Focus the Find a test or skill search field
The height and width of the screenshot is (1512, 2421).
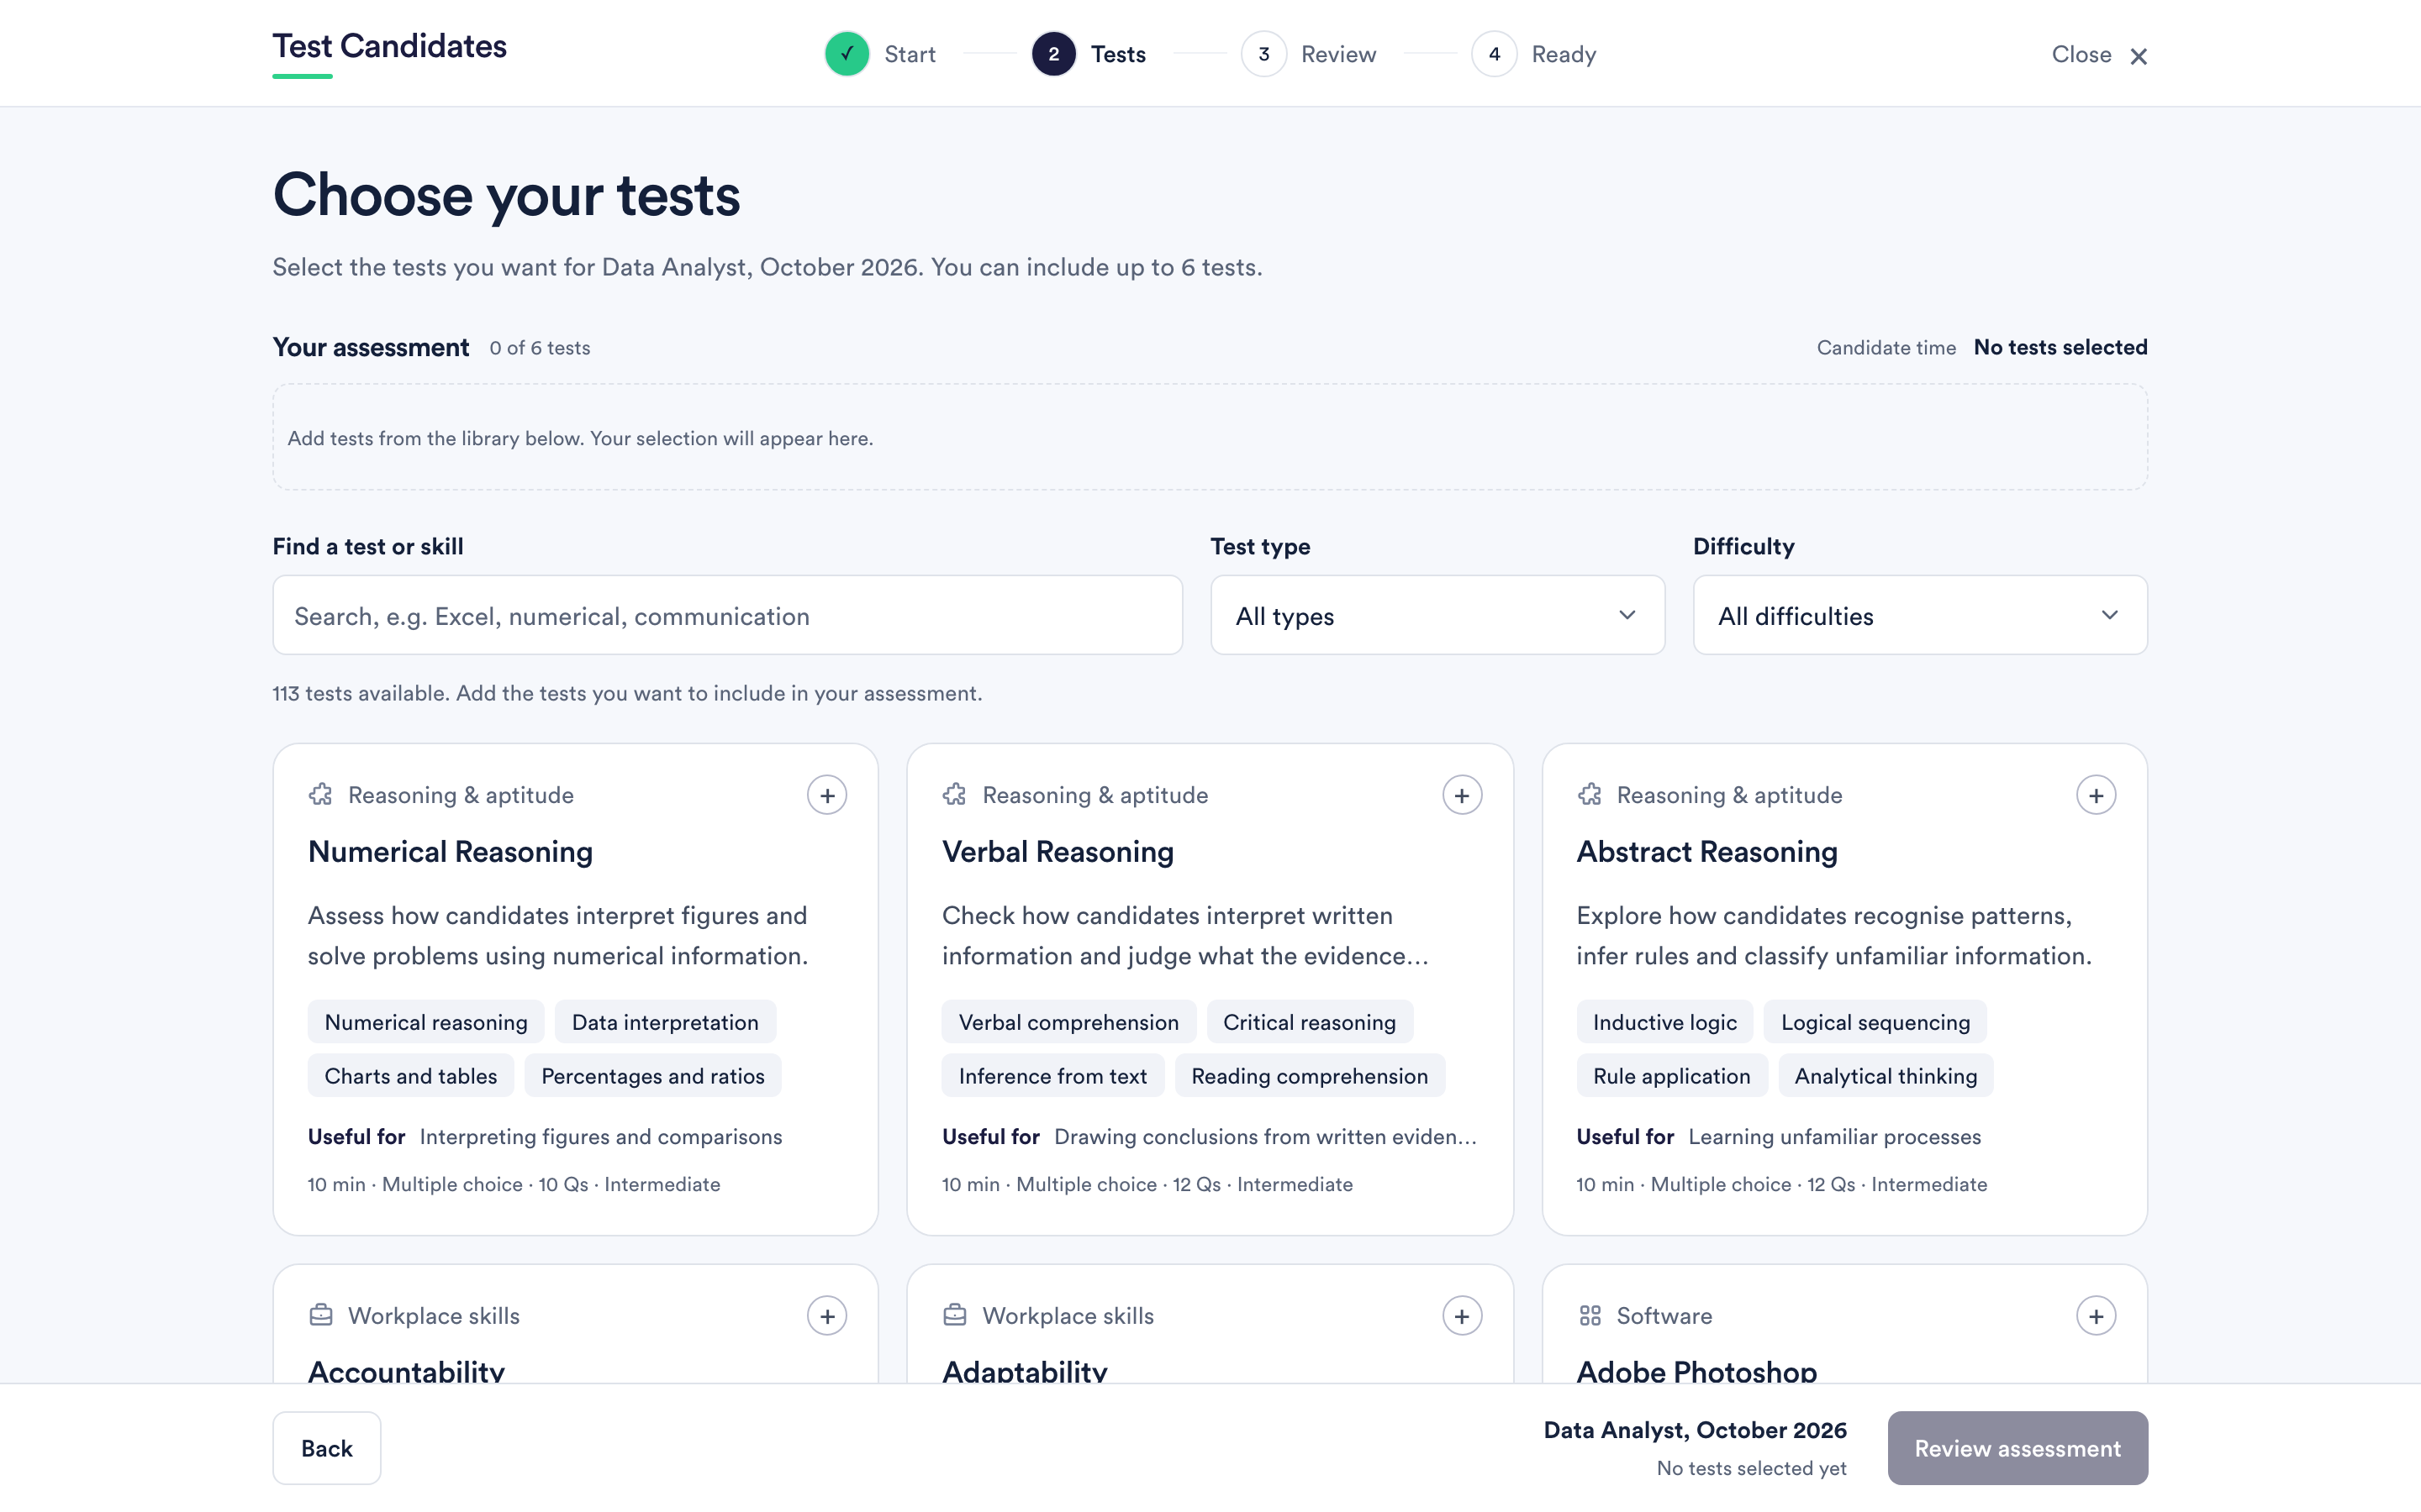(x=727, y=615)
